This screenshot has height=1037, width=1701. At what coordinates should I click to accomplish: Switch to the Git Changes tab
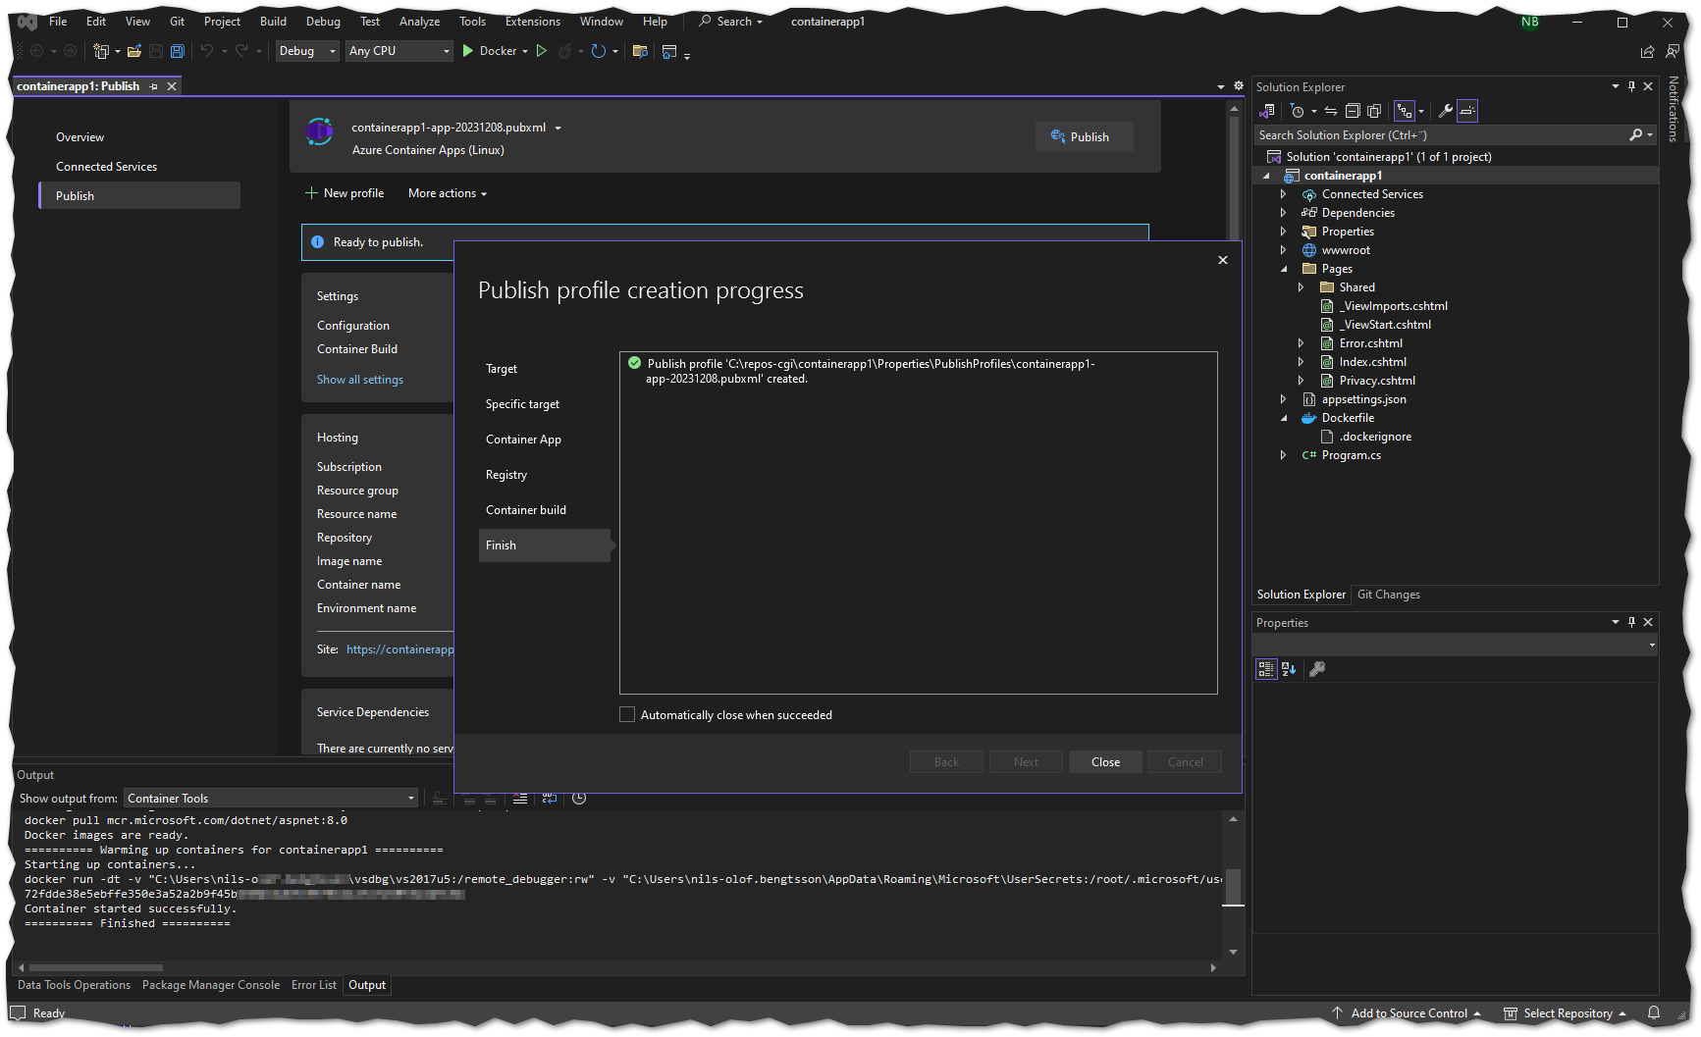click(x=1388, y=595)
